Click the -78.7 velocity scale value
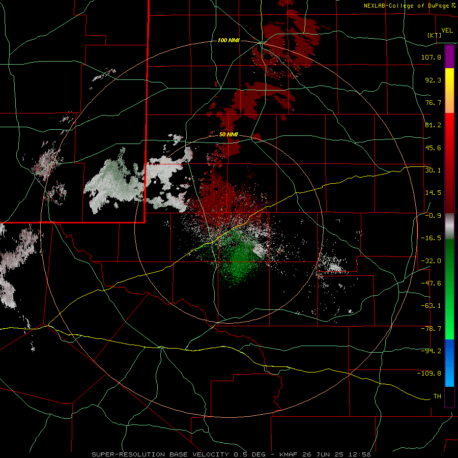Viewport: 458px width, 458px height. (x=431, y=329)
